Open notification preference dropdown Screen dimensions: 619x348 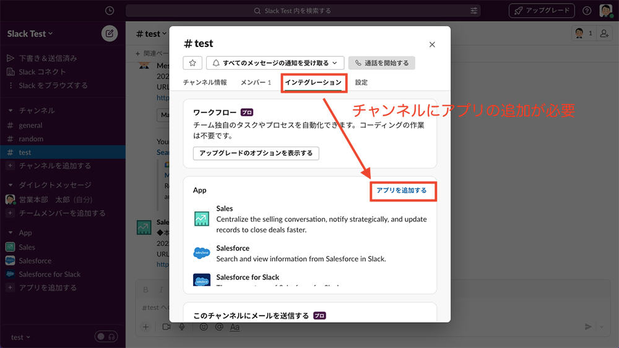pyautogui.click(x=275, y=62)
